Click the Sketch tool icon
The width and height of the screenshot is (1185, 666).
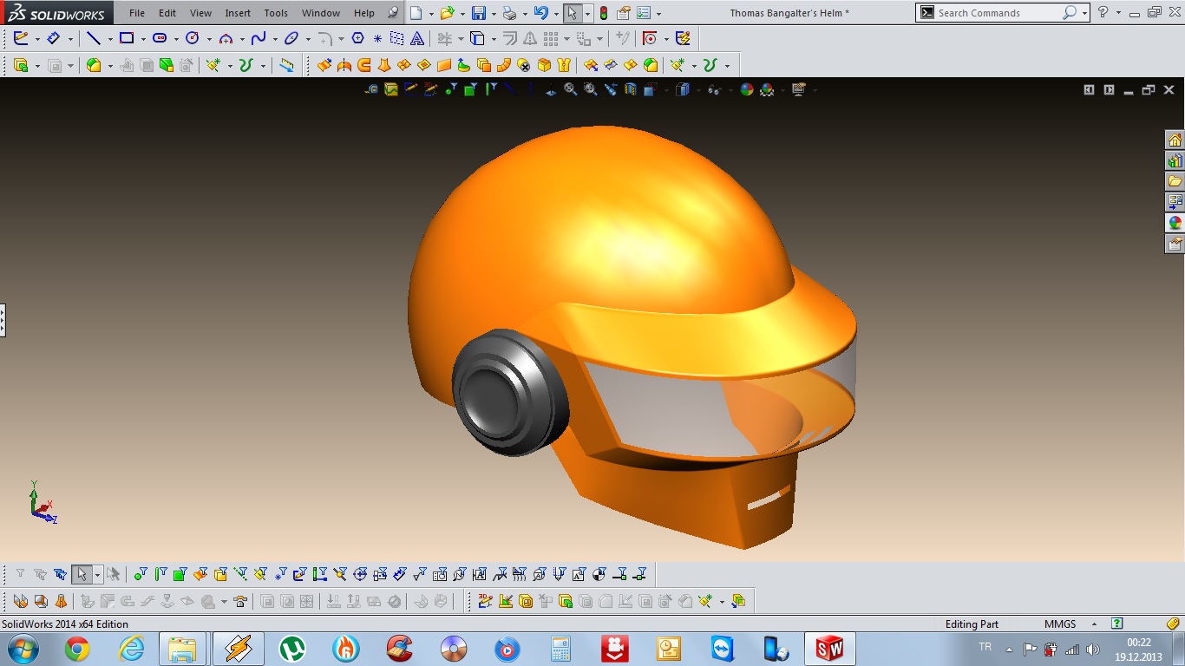tap(21, 38)
